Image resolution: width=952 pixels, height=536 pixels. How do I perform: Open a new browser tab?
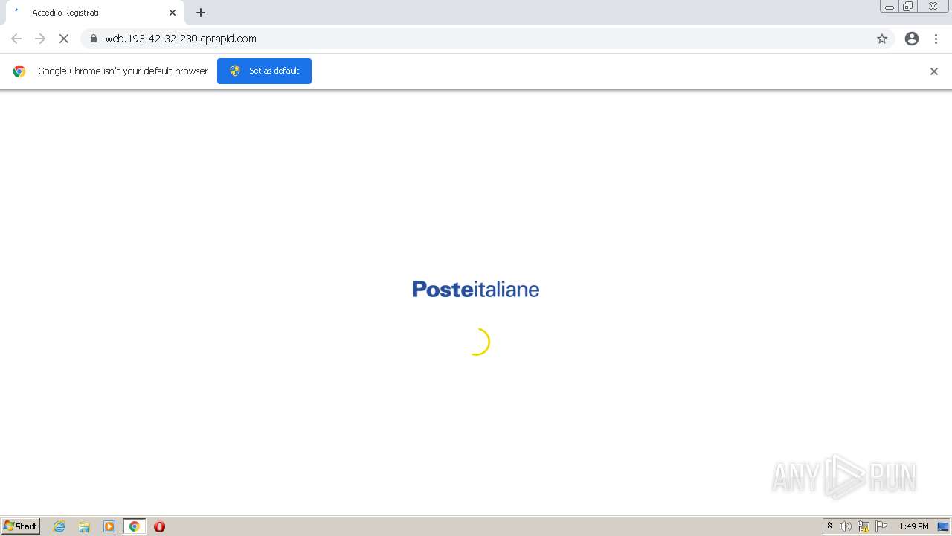click(201, 13)
